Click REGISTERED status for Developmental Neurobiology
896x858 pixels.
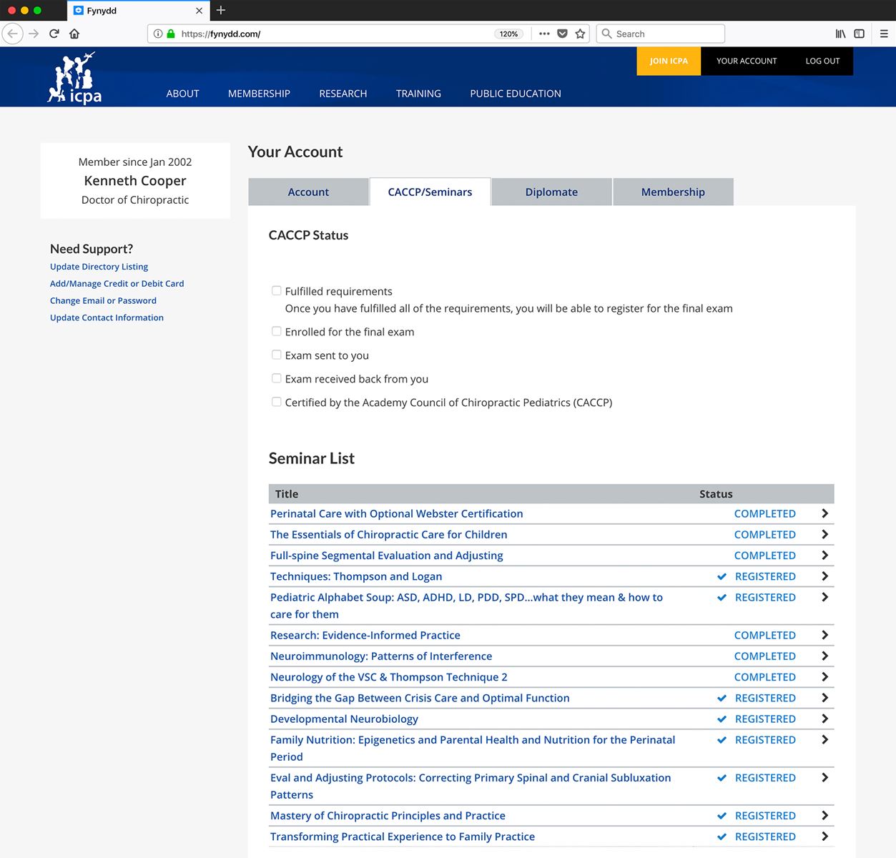(x=765, y=719)
